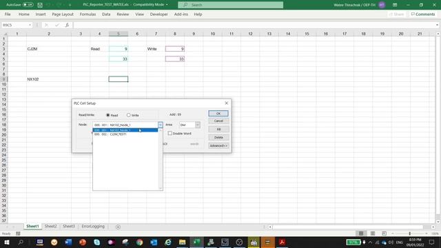Open the Insert ribbon tab
The height and width of the screenshot is (248, 441).
coord(41,14)
